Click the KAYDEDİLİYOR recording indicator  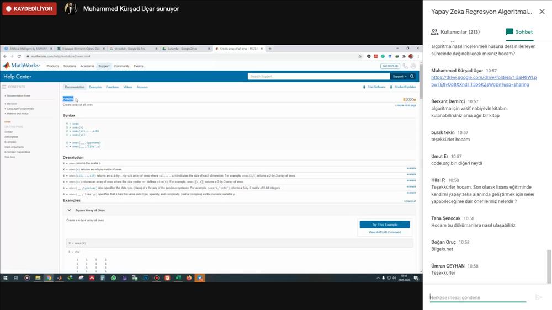coord(30,9)
